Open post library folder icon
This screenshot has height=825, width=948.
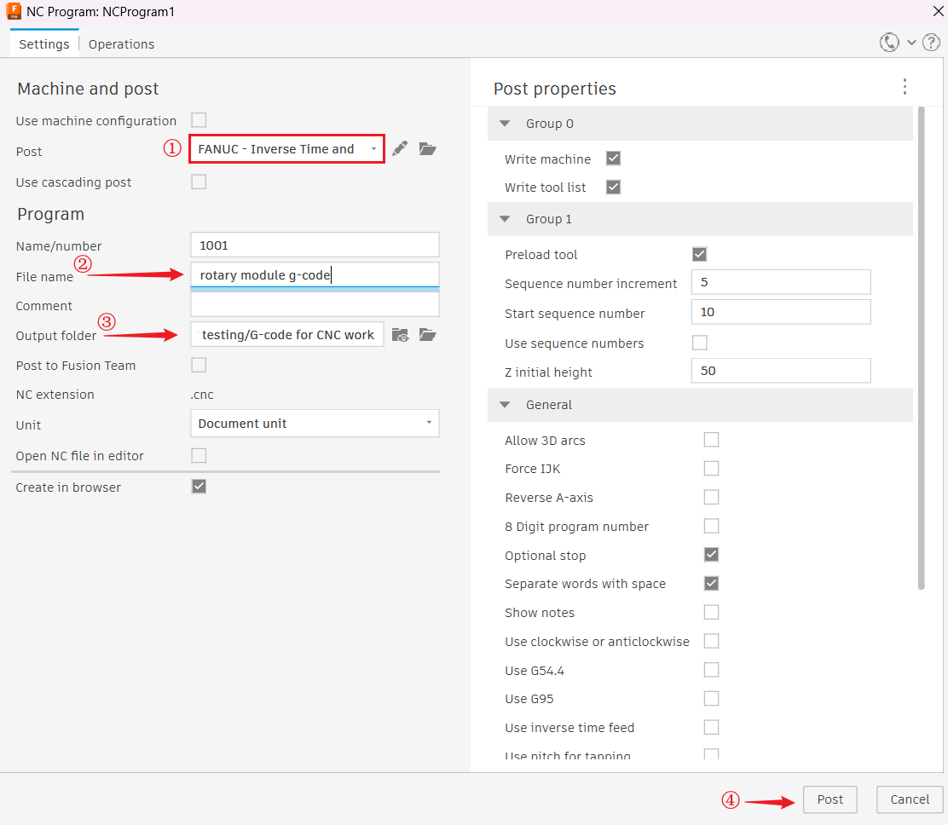428,149
